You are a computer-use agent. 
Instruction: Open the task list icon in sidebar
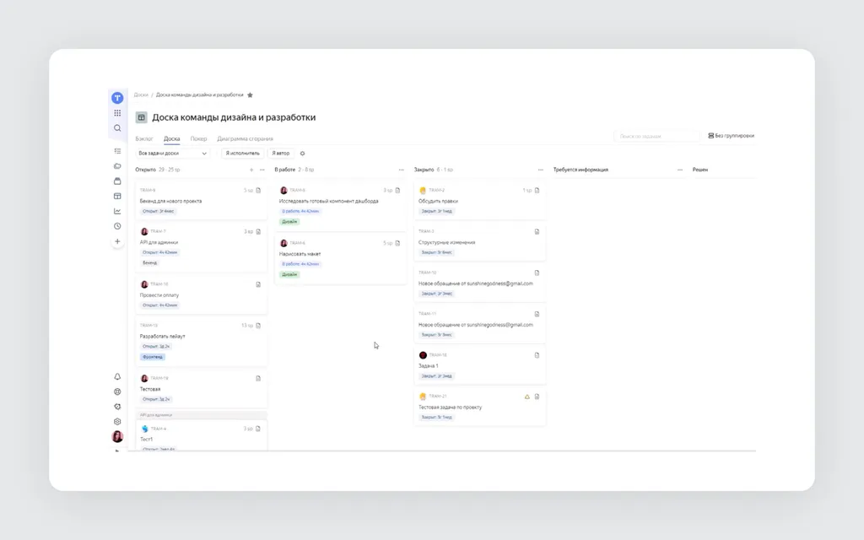[x=117, y=151]
